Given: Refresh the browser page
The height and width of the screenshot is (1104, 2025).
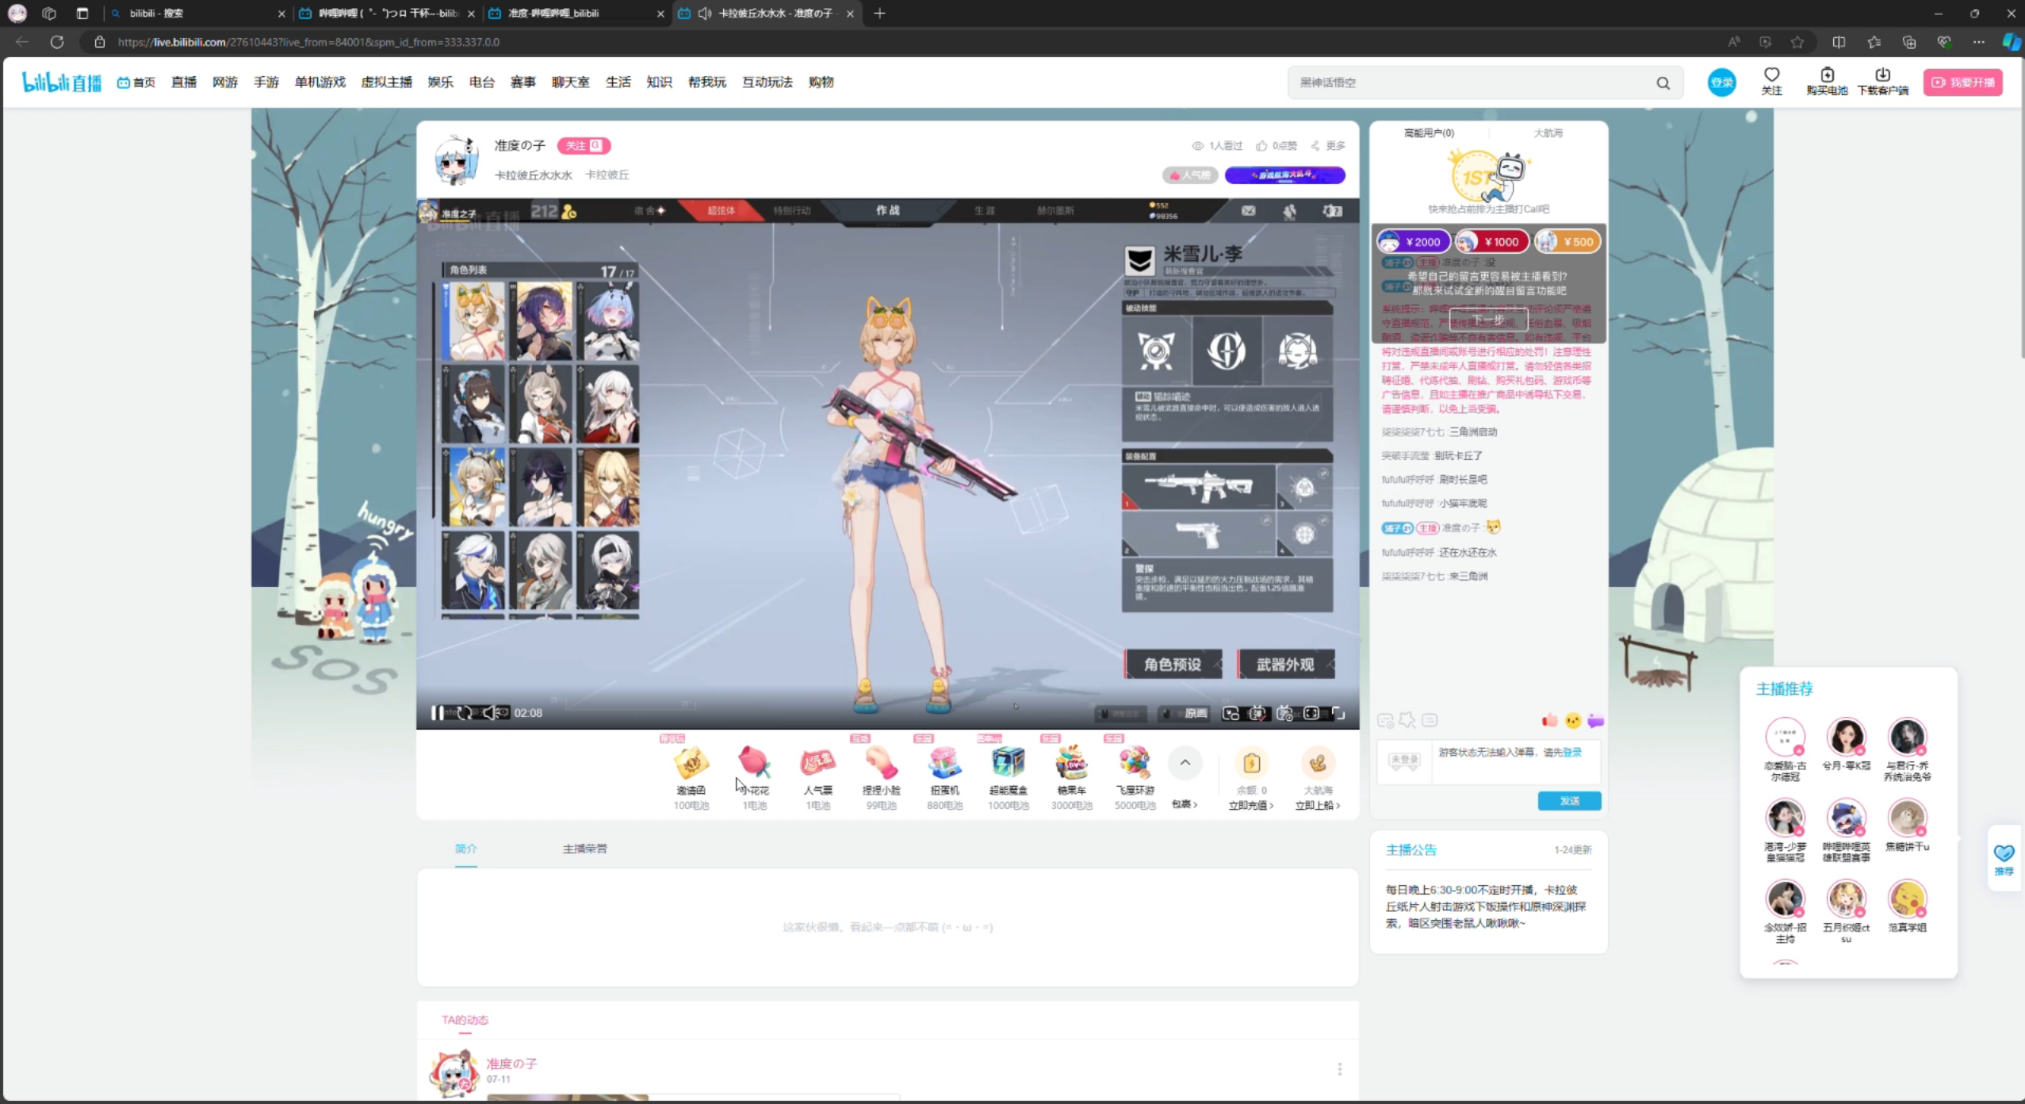Looking at the screenshot, I should point(57,42).
